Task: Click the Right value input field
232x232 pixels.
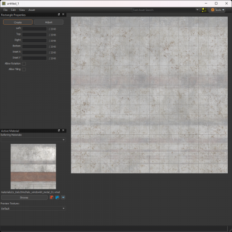Action: click(x=34, y=40)
